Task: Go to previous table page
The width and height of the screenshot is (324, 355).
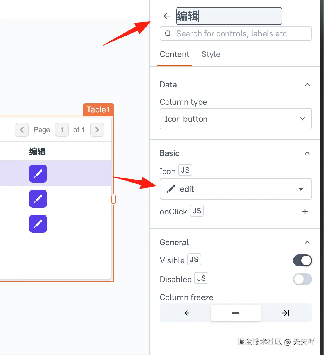Action: (22, 130)
